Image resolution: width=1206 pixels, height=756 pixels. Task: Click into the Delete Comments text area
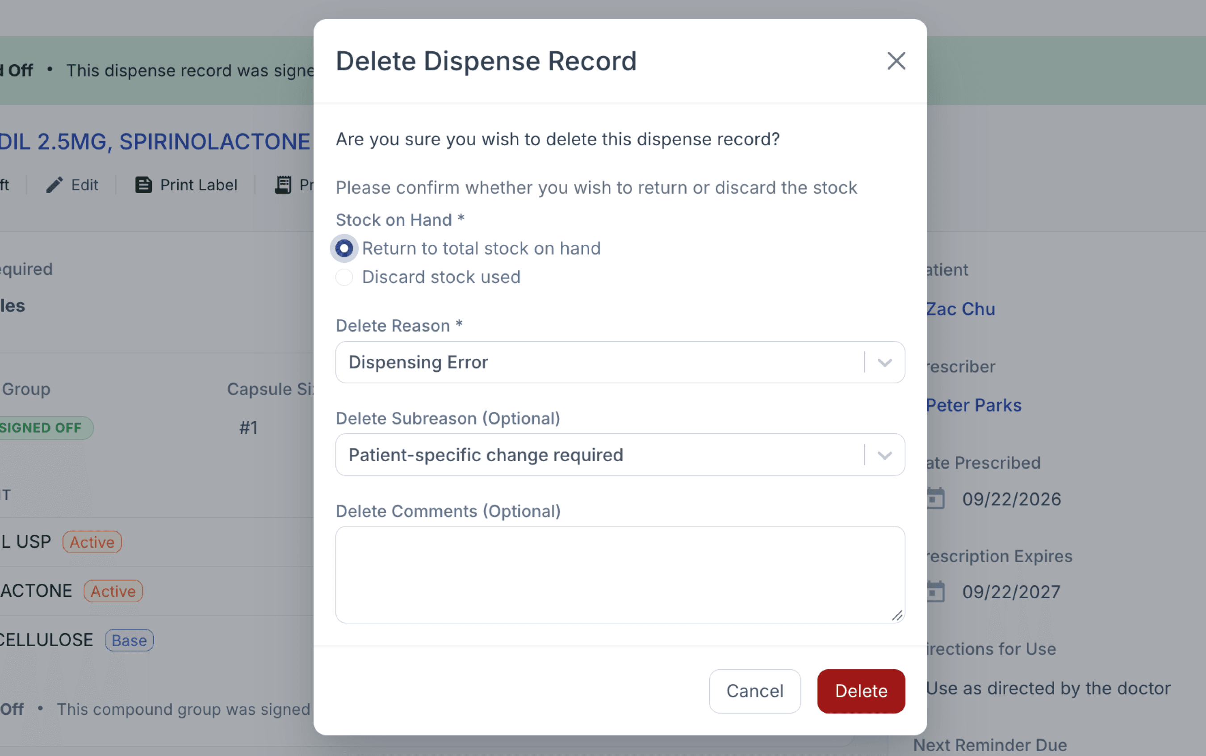pyautogui.click(x=620, y=575)
